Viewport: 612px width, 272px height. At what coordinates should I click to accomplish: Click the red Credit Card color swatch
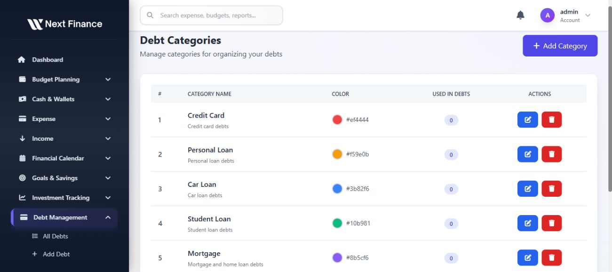pos(337,120)
